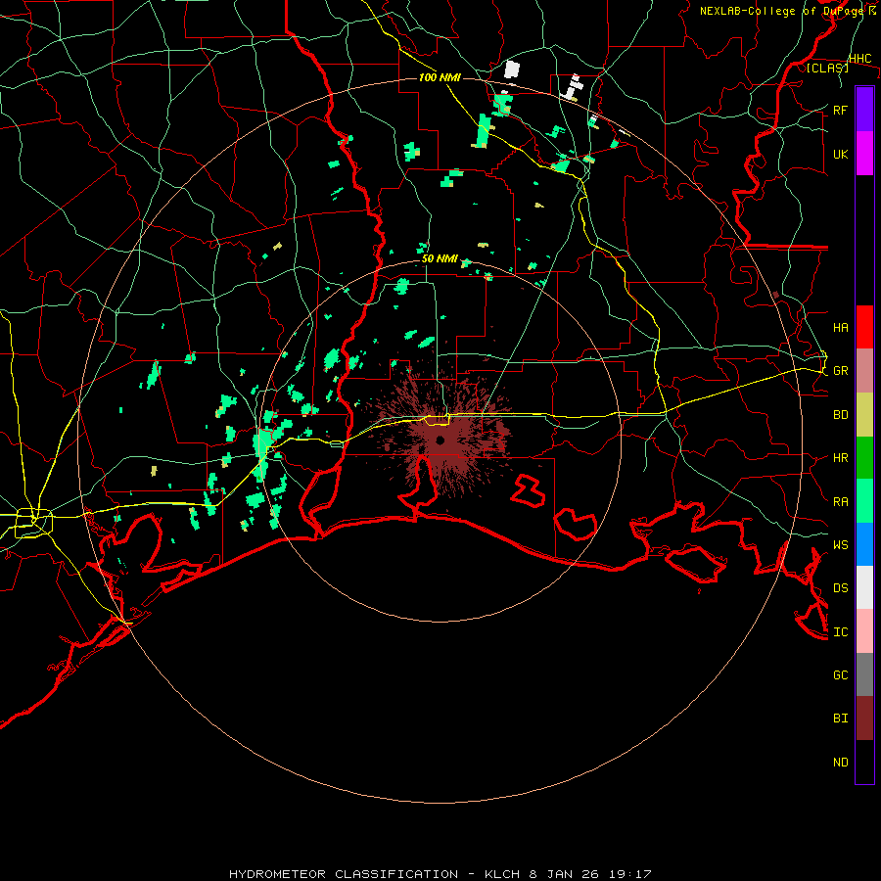Click the HA red legend swatch

tap(864, 327)
